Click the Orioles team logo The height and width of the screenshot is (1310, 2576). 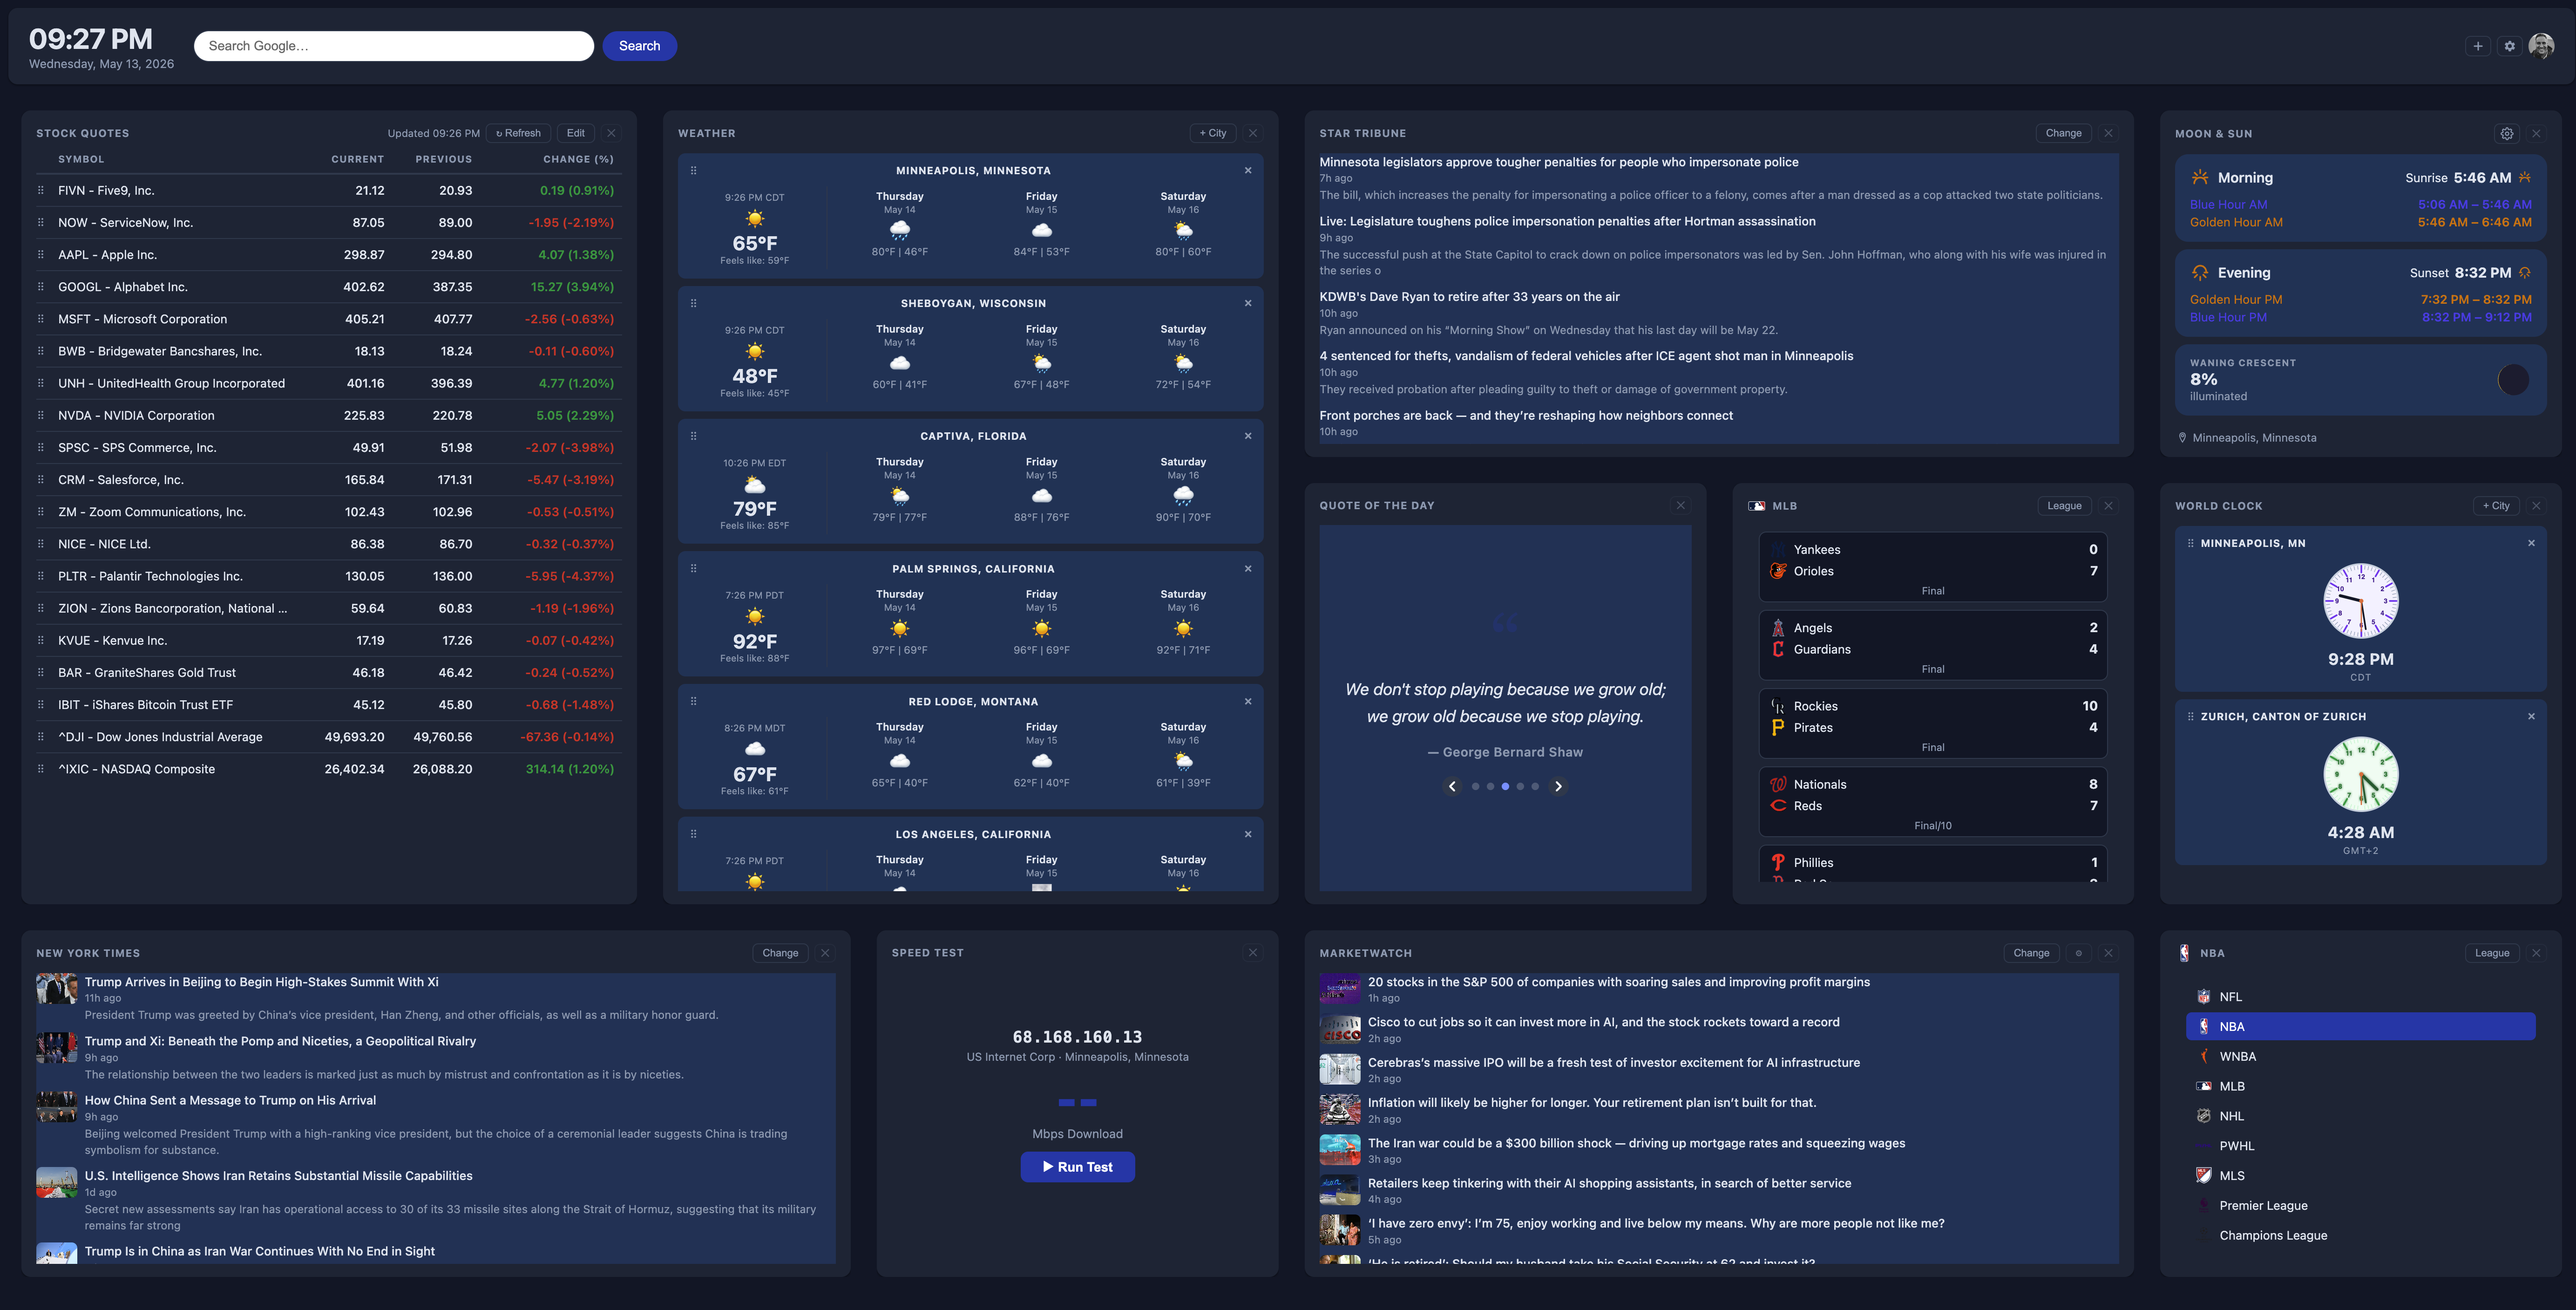(1778, 572)
